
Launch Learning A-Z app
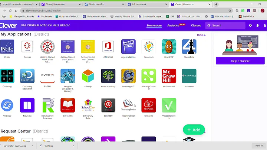point(128,76)
